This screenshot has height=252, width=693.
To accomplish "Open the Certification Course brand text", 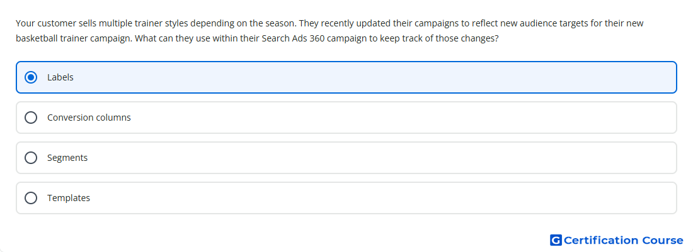I will point(623,240).
